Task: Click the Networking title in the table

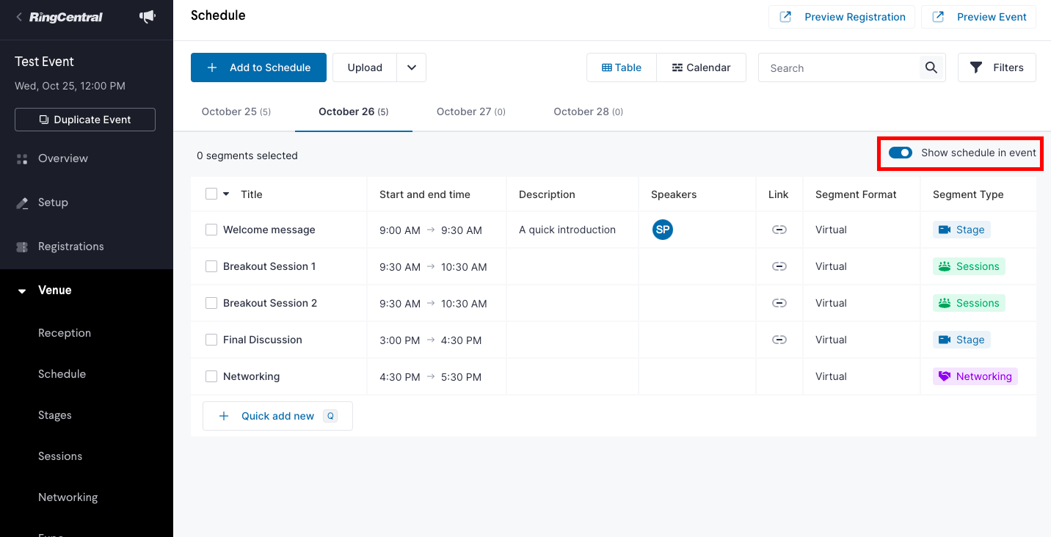Action: [x=251, y=376]
